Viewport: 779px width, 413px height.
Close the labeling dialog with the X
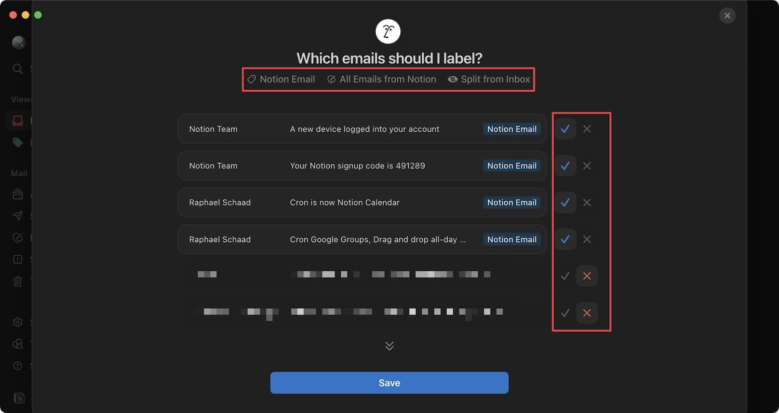(x=727, y=16)
